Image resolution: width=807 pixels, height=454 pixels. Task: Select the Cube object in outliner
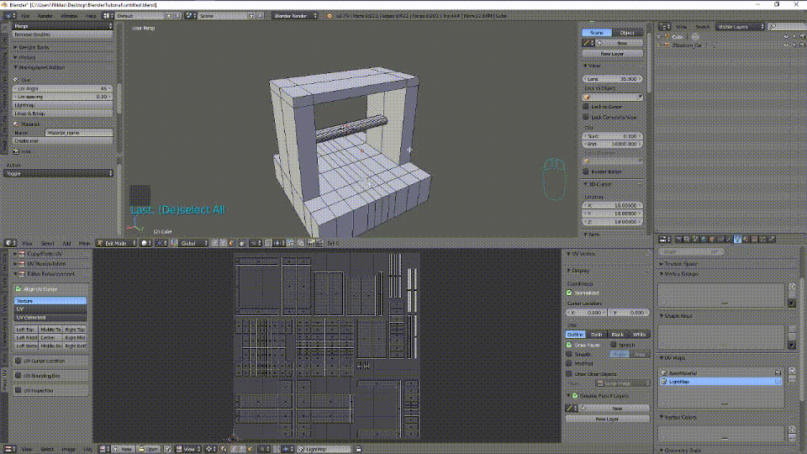click(678, 37)
